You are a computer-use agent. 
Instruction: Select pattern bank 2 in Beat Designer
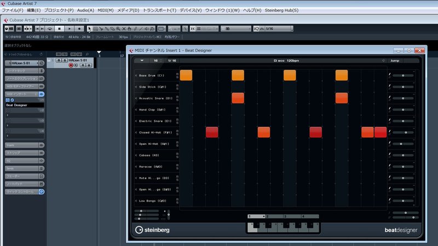[274, 216]
